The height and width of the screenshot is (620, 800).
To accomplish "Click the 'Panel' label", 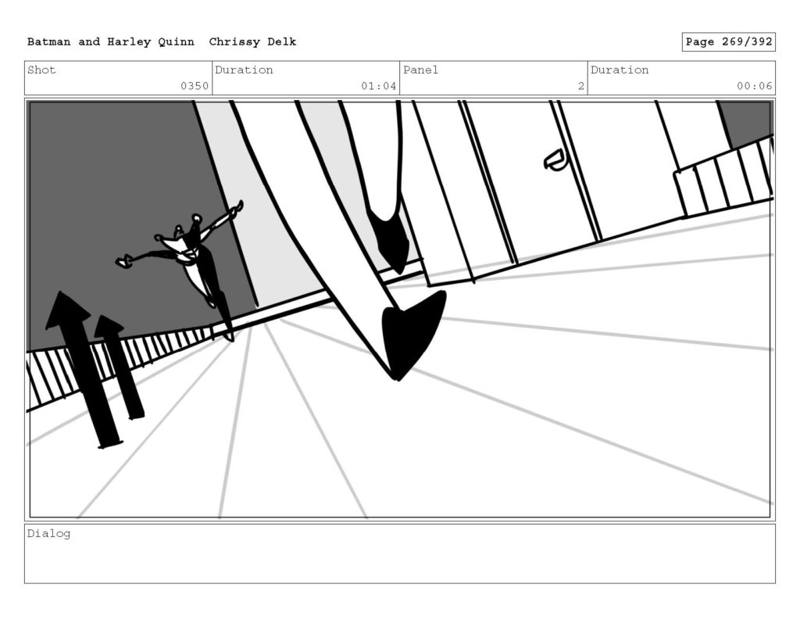I will click(x=420, y=70).
